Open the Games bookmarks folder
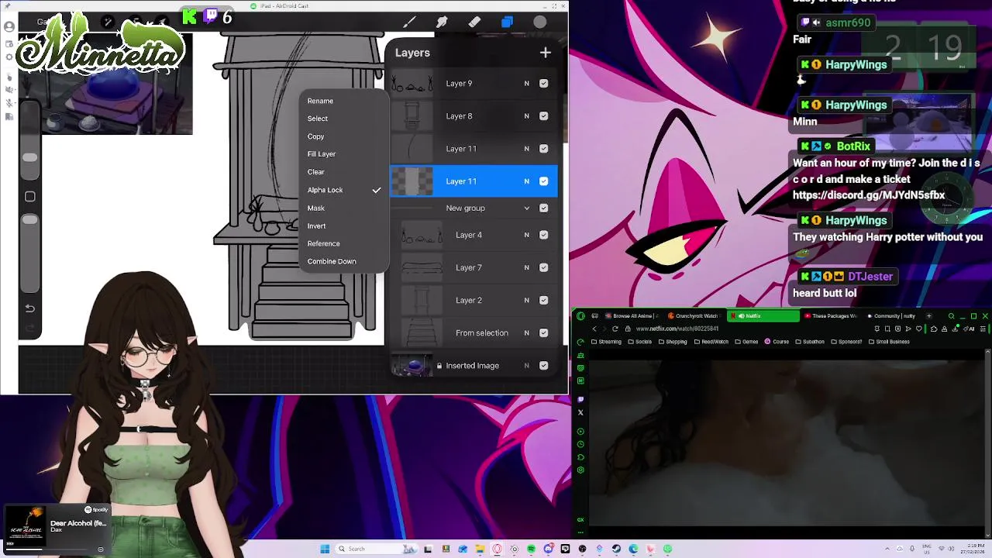The height and width of the screenshot is (558, 992). (x=746, y=342)
